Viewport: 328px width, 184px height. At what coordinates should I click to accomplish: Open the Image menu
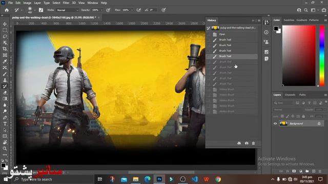pos(27,3)
